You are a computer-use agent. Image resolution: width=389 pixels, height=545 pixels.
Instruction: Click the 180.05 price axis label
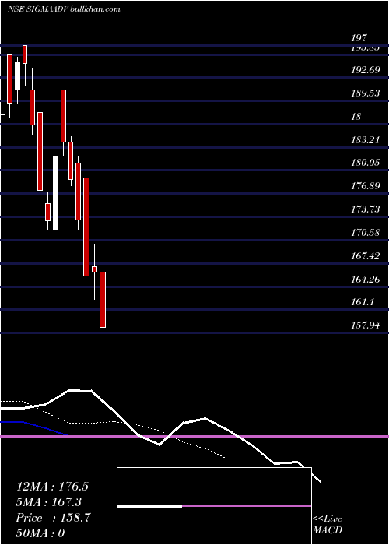pos(366,162)
